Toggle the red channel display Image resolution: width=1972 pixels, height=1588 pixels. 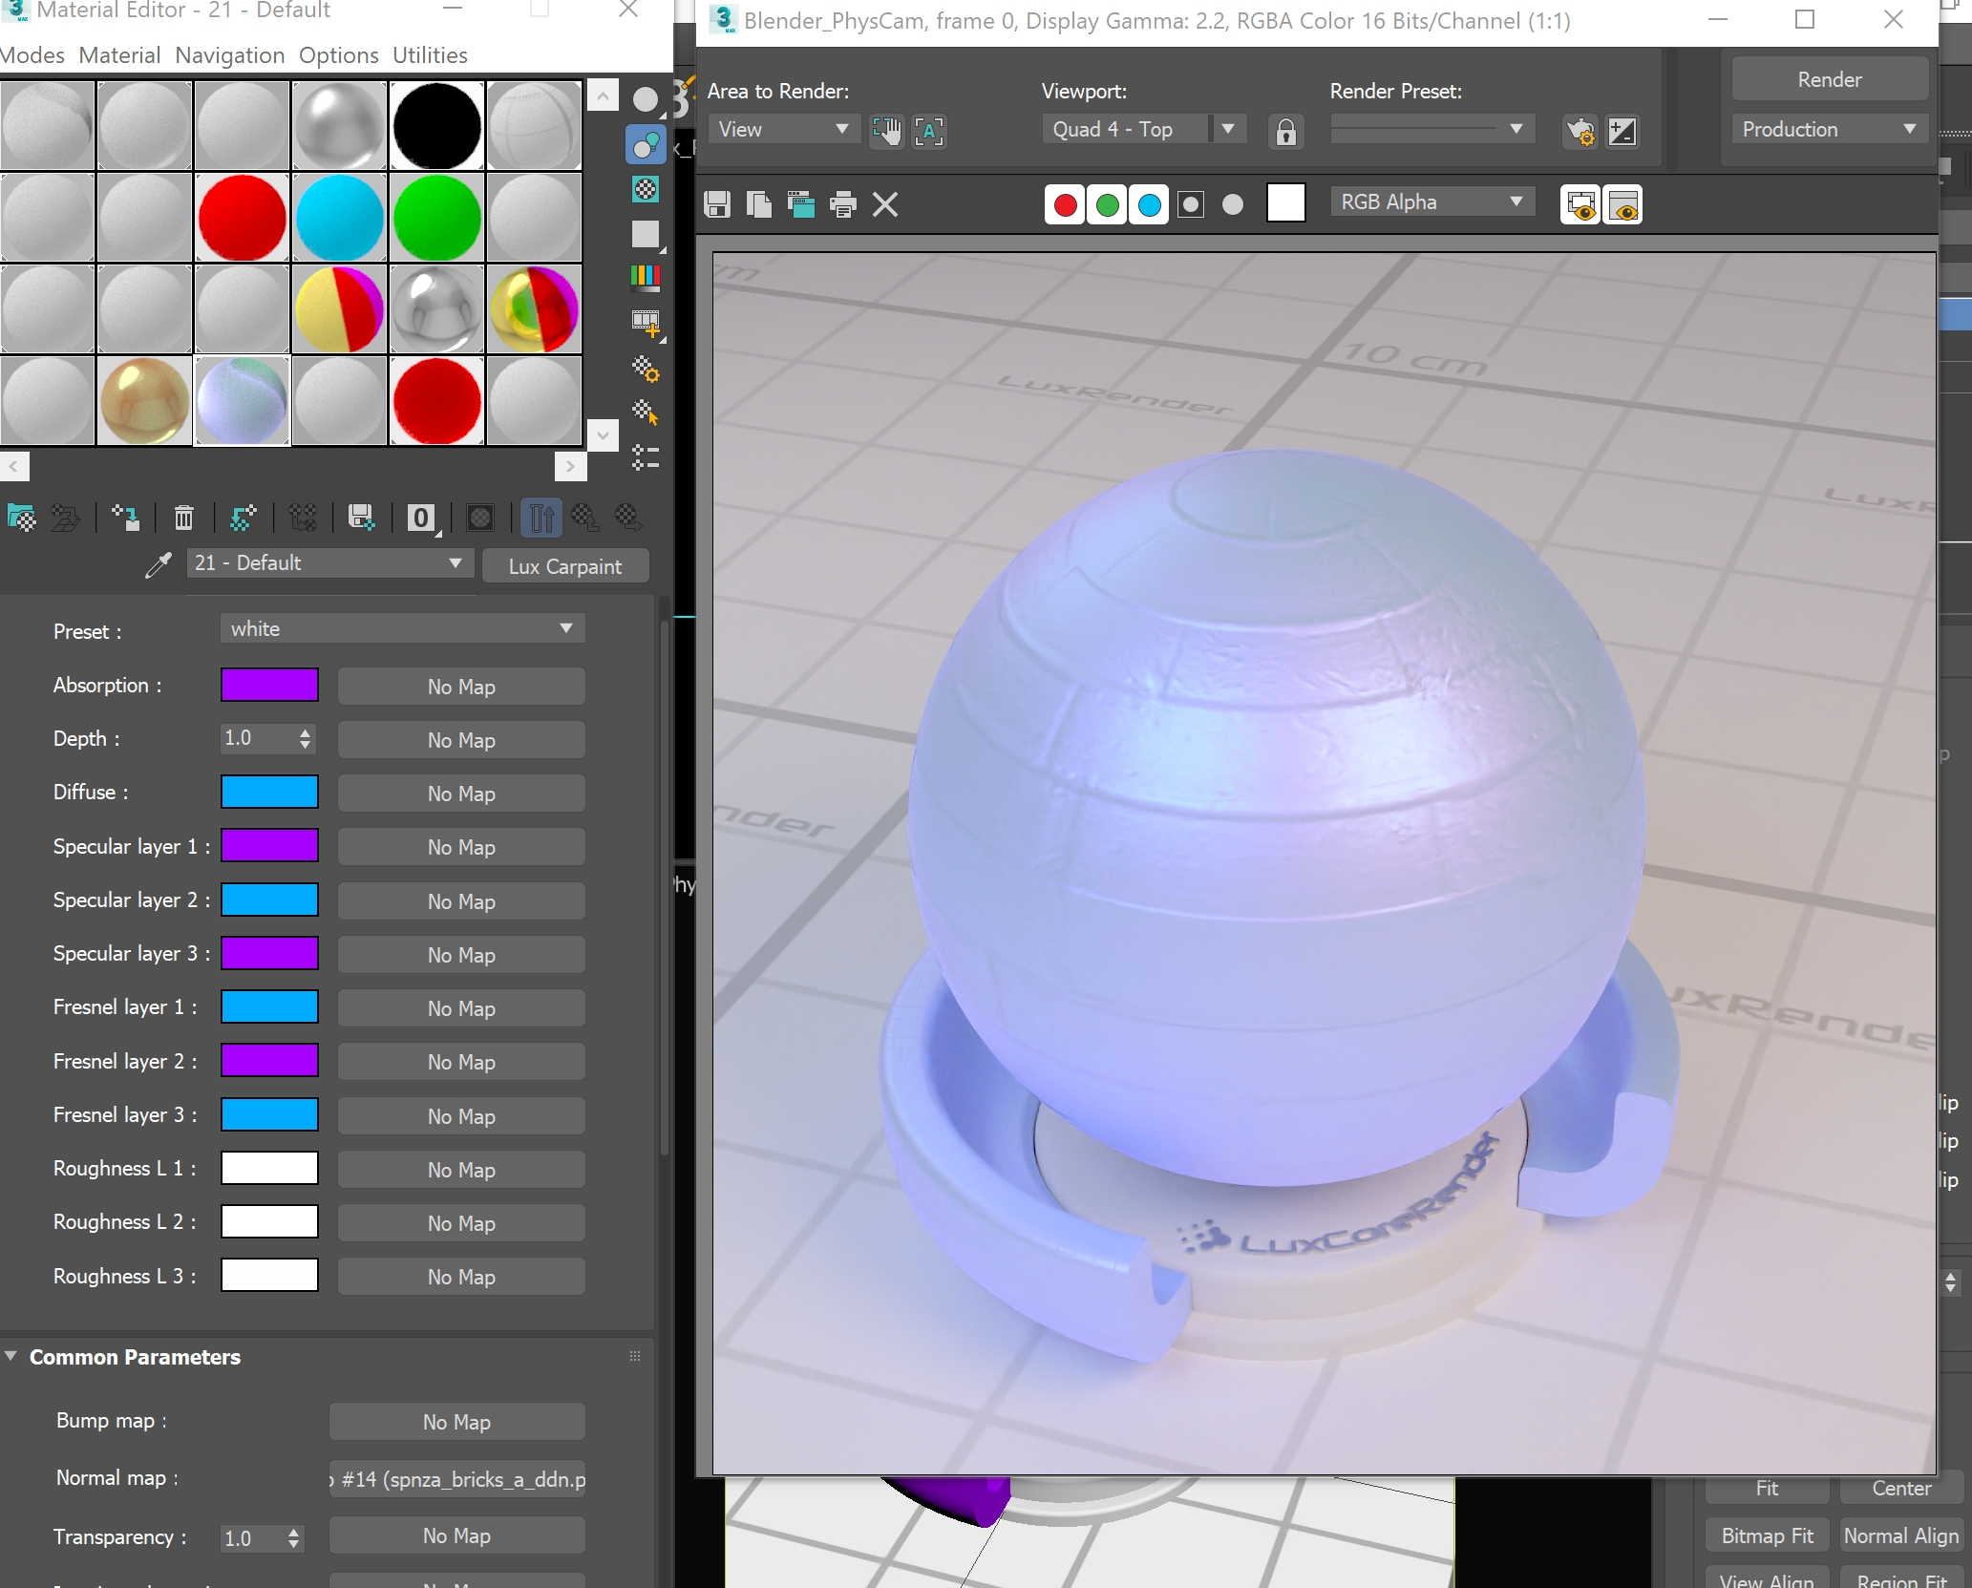(x=1065, y=204)
